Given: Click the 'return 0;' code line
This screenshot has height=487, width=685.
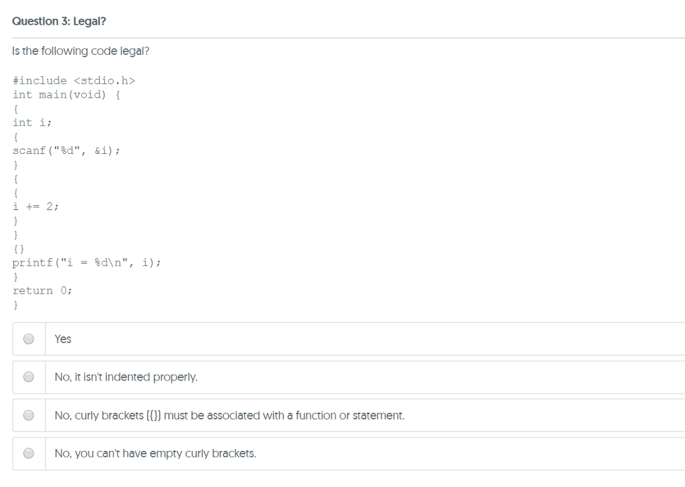Looking at the screenshot, I should coord(41,290).
